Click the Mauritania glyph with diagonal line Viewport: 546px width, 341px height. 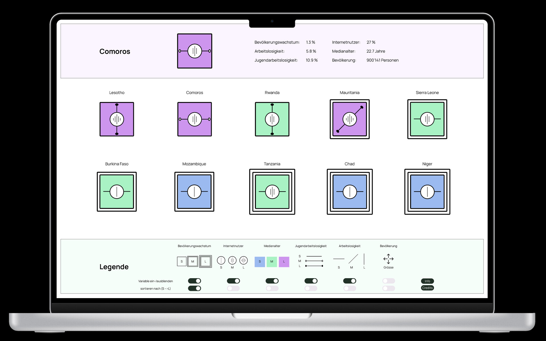(x=350, y=119)
